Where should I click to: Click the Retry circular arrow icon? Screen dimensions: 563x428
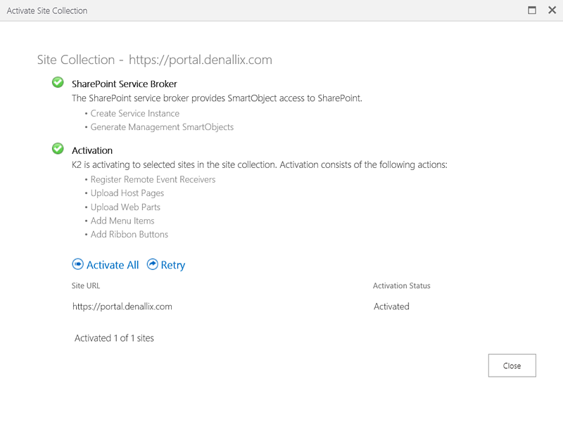coord(153,264)
